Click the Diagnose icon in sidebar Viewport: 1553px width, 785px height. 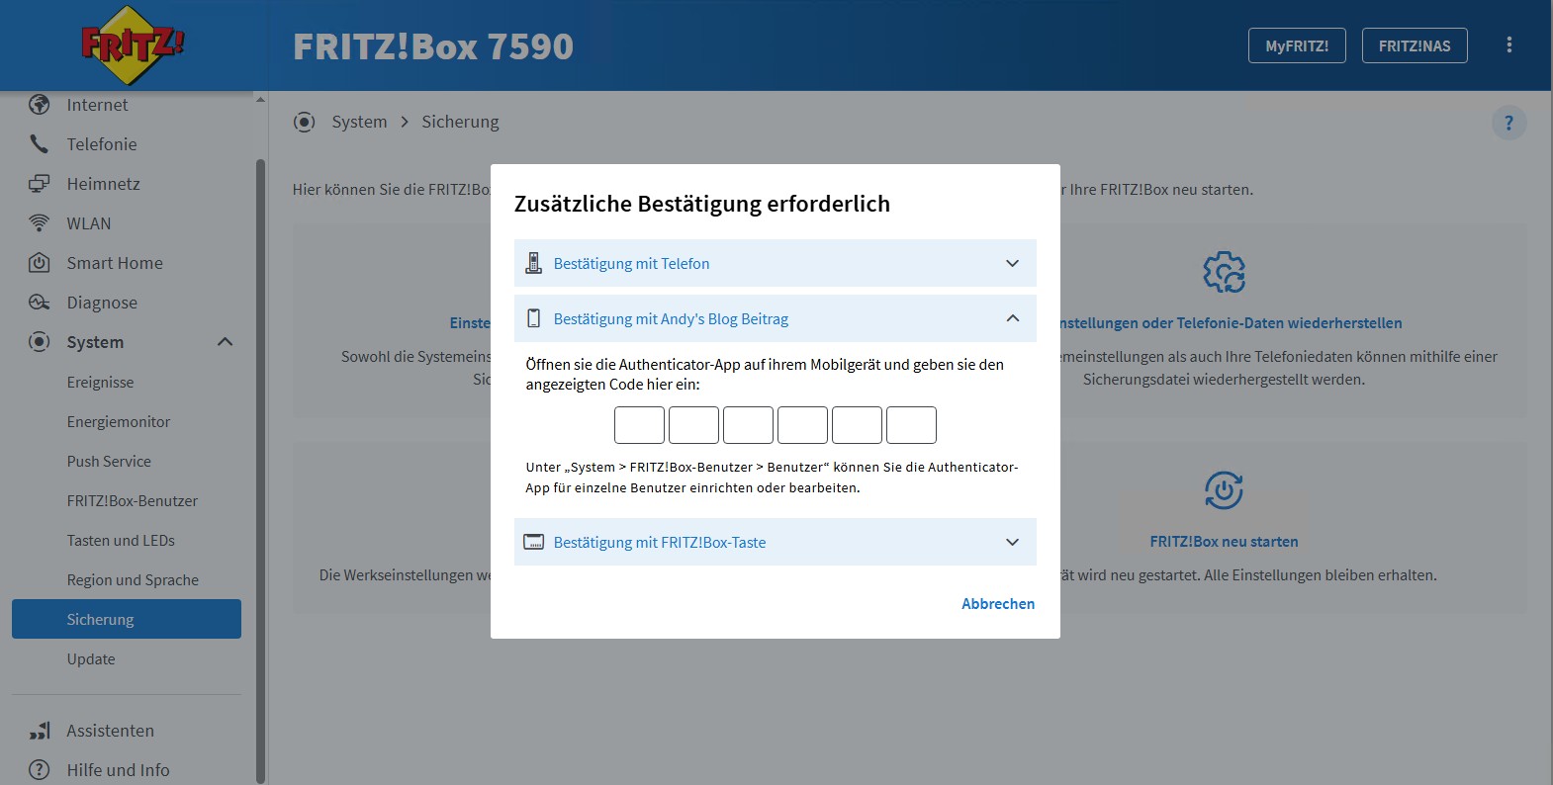click(x=39, y=303)
